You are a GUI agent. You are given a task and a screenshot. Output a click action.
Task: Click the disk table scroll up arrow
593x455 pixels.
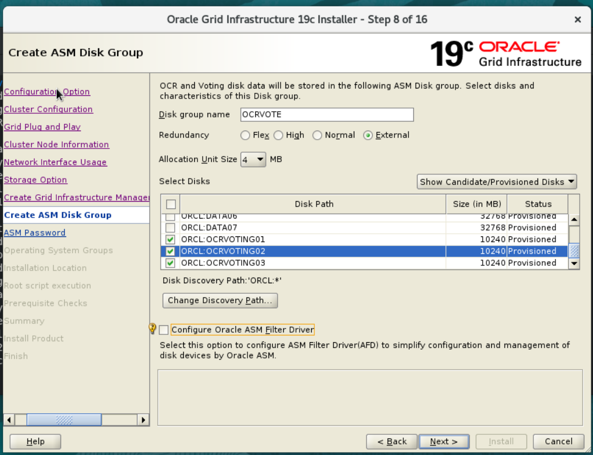(574, 220)
